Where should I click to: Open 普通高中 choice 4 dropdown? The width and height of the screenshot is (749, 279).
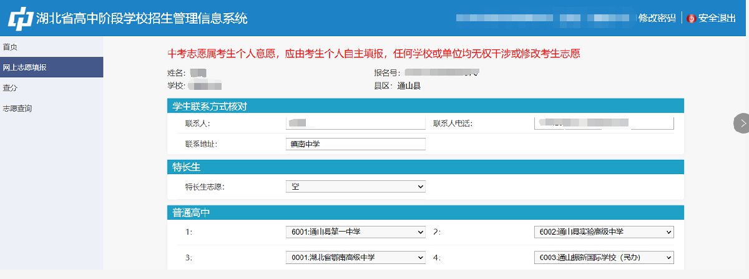604,257
